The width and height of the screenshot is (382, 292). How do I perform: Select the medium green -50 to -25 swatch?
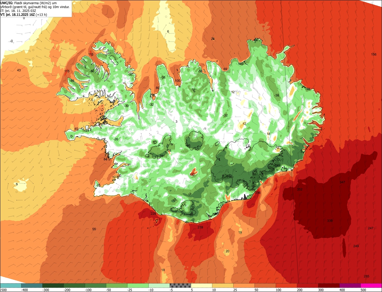(x=116, y=285)
